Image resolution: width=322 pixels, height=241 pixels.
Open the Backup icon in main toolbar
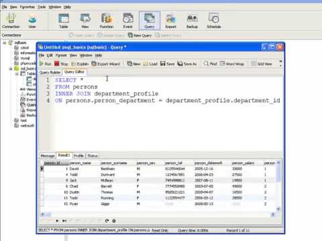tap(192, 21)
